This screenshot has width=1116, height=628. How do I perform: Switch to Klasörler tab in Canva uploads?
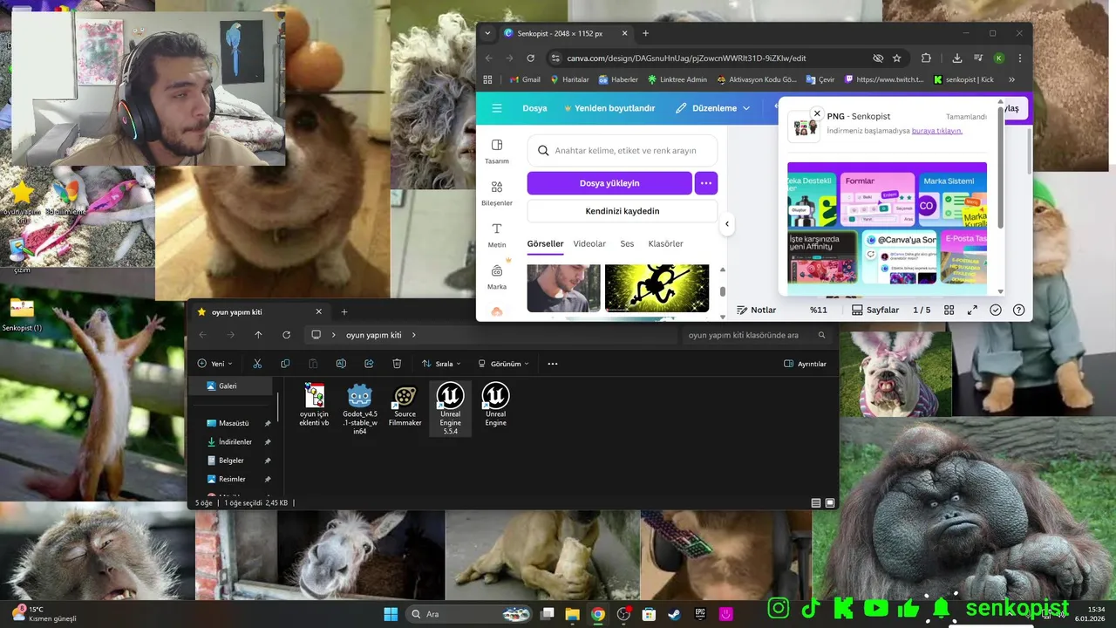(665, 244)
